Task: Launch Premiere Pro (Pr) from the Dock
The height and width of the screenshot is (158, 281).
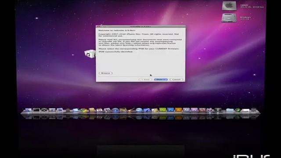Action: click(x=194, y=110)
